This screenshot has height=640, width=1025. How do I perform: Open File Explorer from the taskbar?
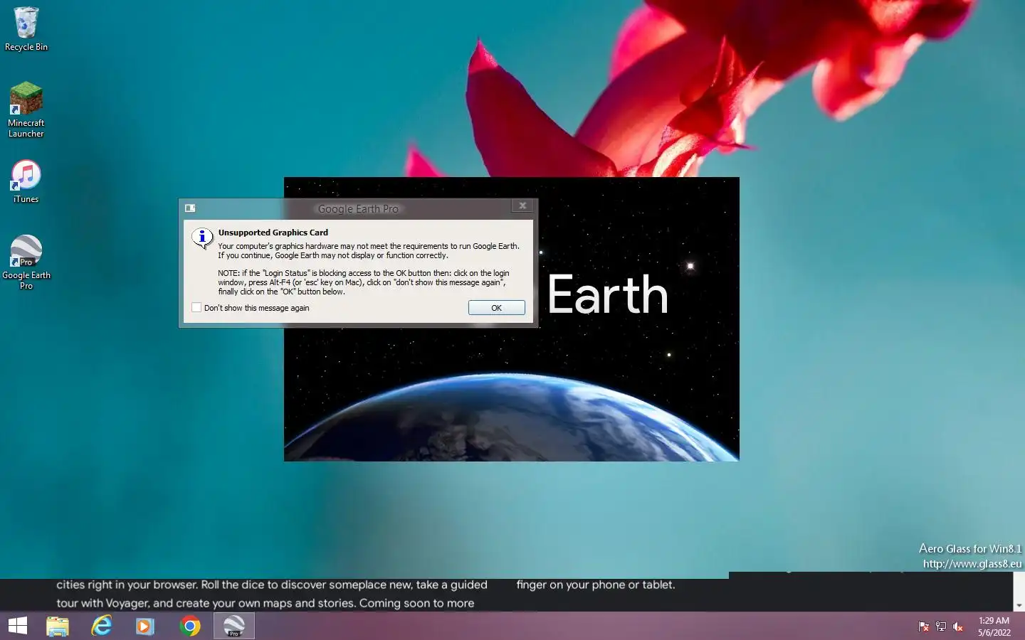point(58,626)
